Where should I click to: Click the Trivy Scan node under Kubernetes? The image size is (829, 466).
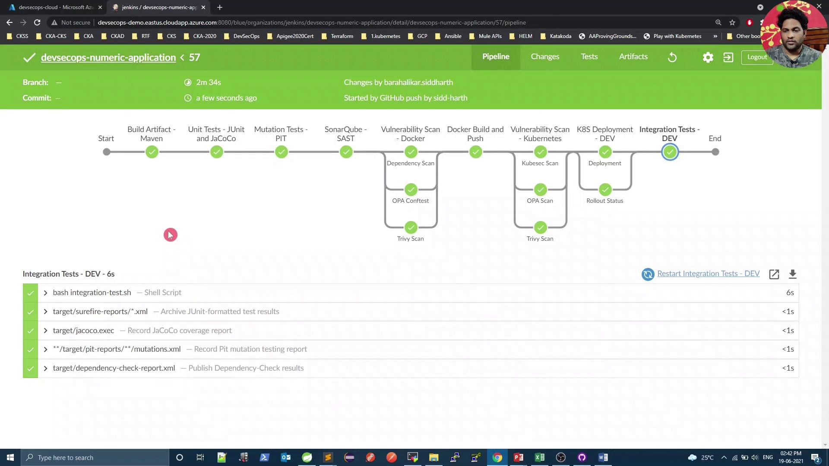coord(540,227)
